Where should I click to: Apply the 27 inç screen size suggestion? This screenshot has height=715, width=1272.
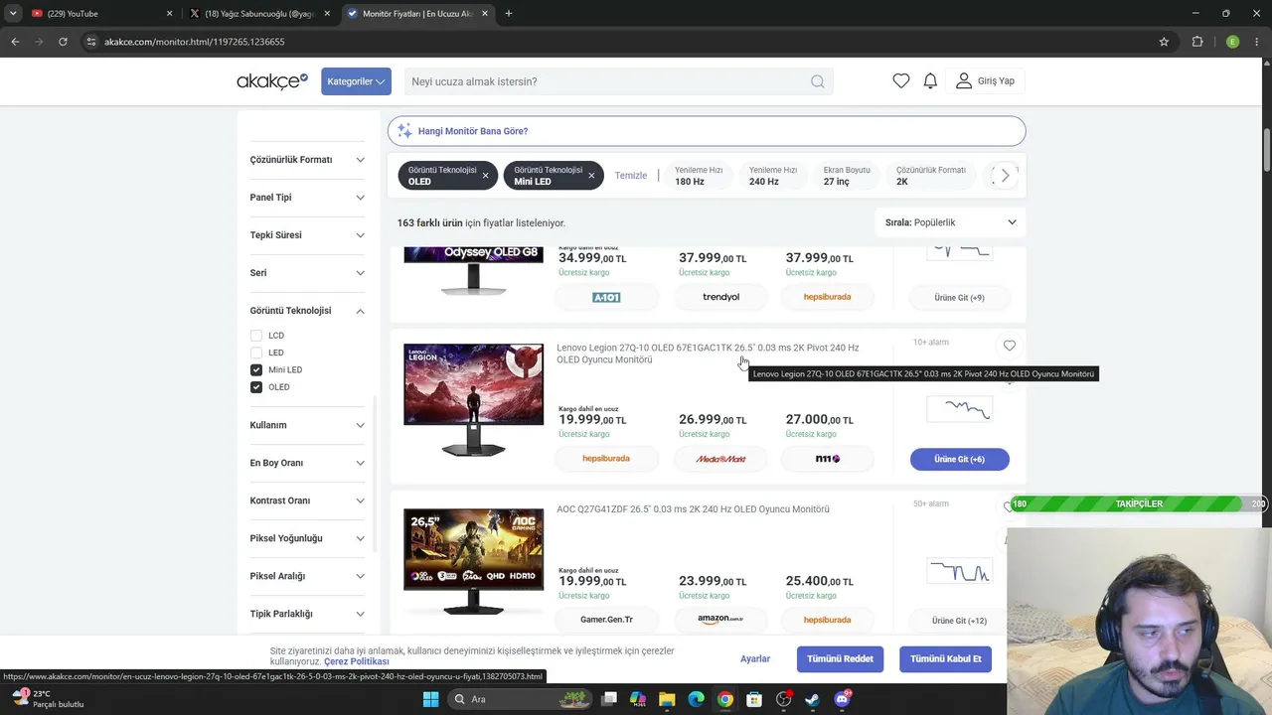tap(847, 176)
